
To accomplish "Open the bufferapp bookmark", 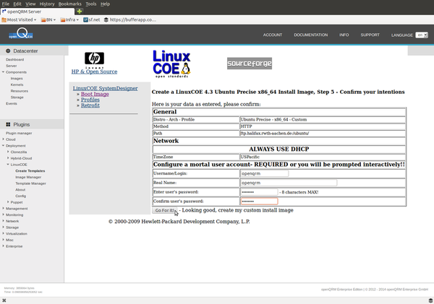I will (x=129, y=19).
